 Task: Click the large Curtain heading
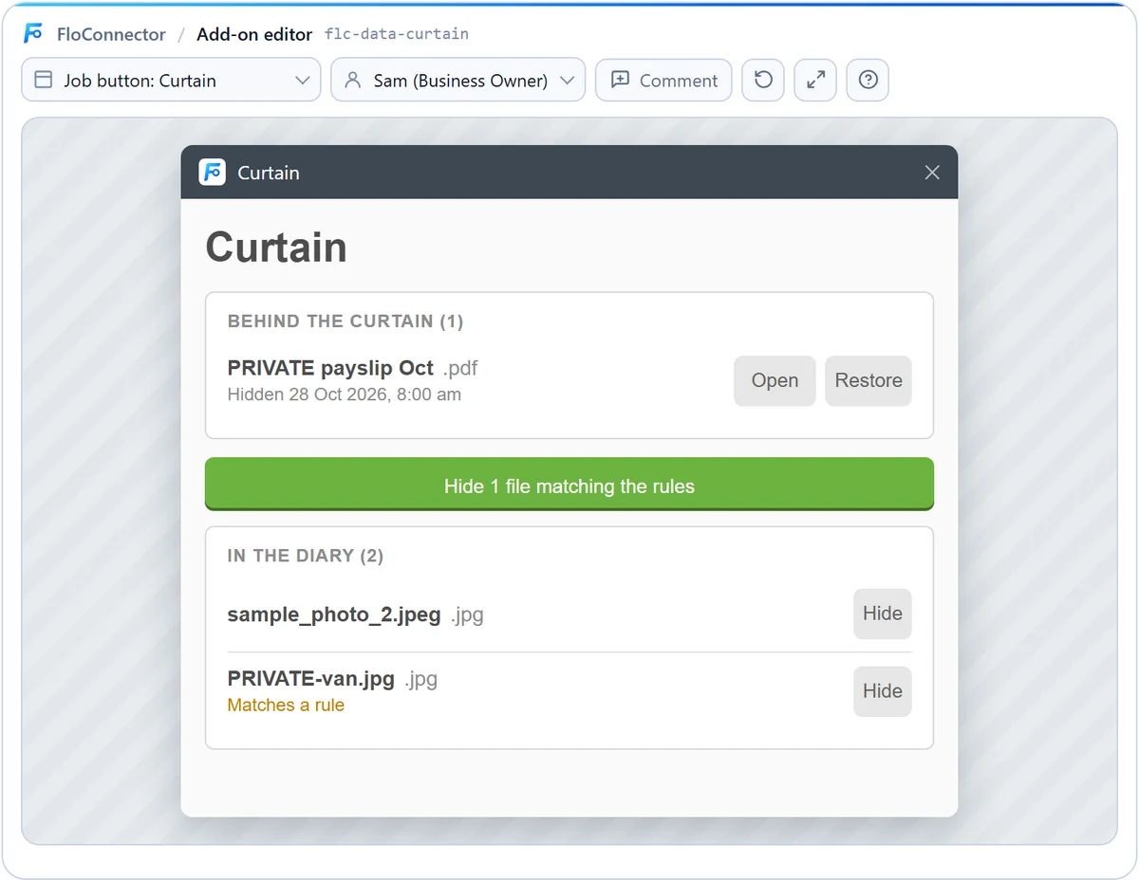276,247
